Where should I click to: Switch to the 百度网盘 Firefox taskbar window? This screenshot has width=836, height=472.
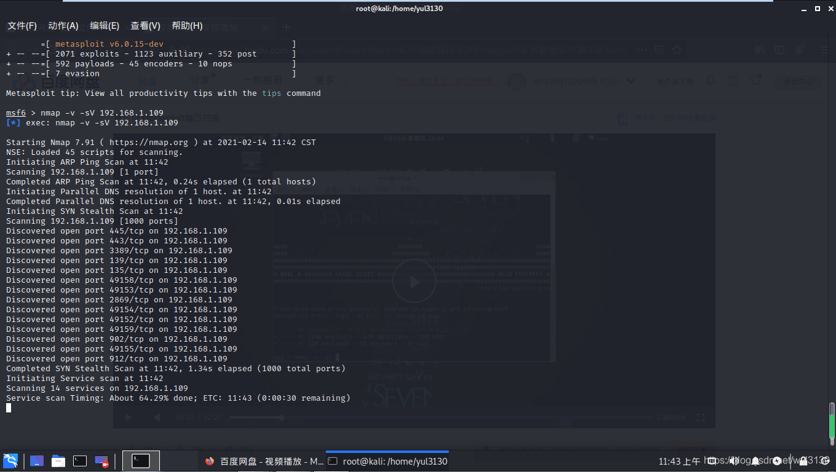click(x=264, y=461)
